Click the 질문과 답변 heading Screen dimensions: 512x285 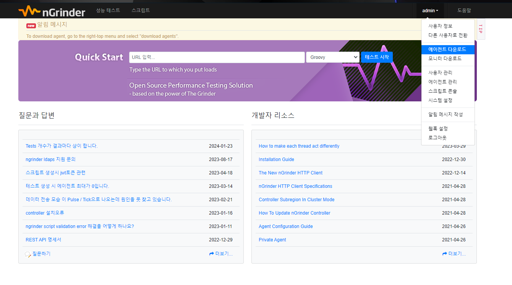coord(36,115)
